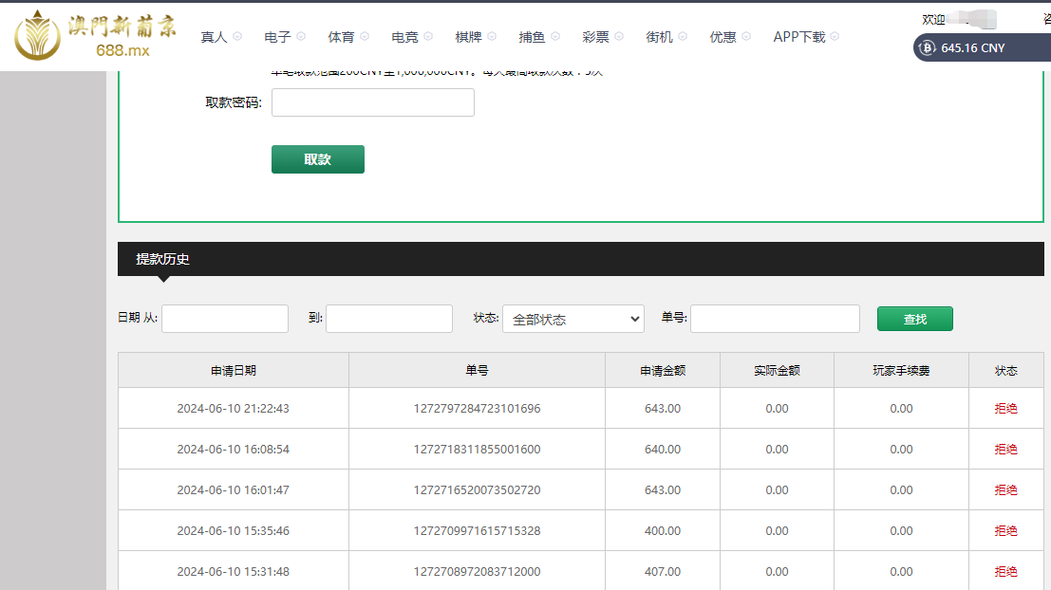
Task: Expand the 电竞 navigation menu
Action: tap(404, 37)
